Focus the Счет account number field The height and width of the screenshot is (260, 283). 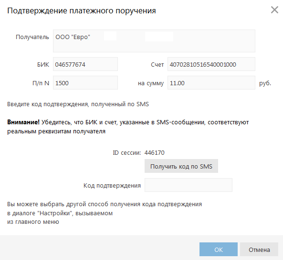(211, 64)
